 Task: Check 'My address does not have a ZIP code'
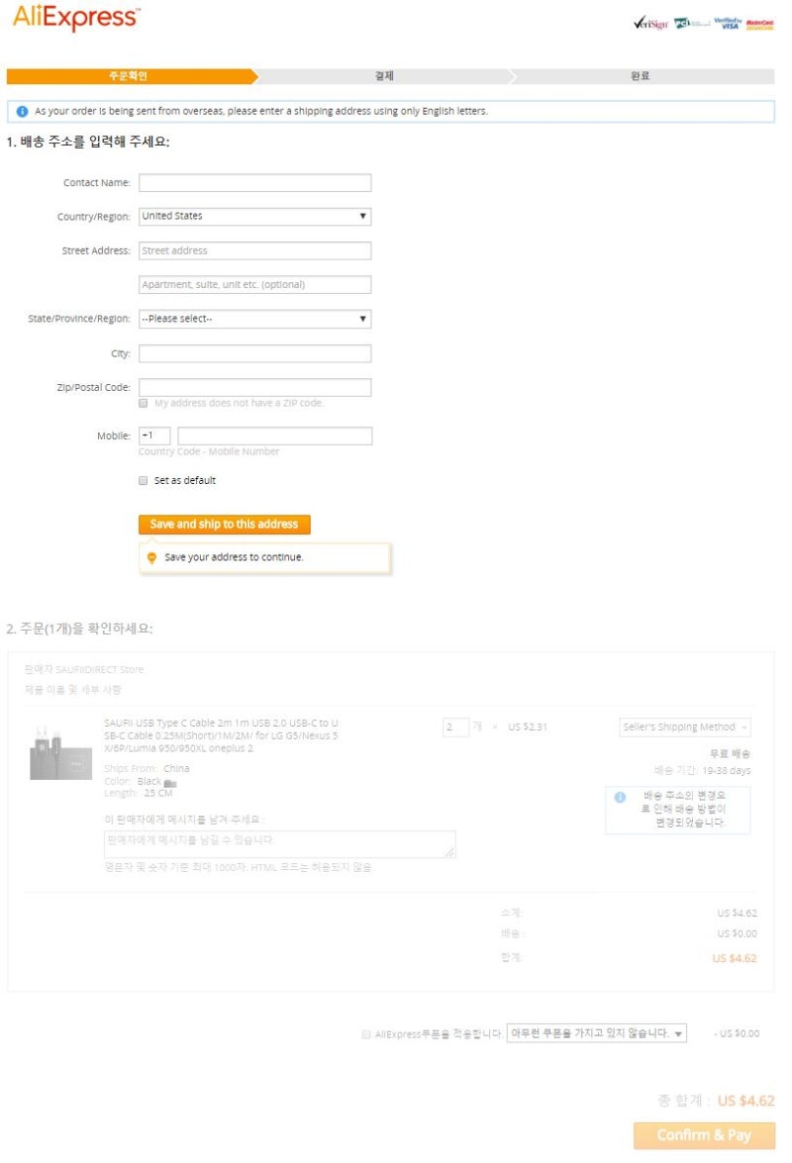click(143, 403)
